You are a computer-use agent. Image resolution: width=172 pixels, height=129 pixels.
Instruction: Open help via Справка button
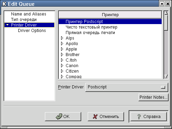pyautogui.click(x=149, y=117)
